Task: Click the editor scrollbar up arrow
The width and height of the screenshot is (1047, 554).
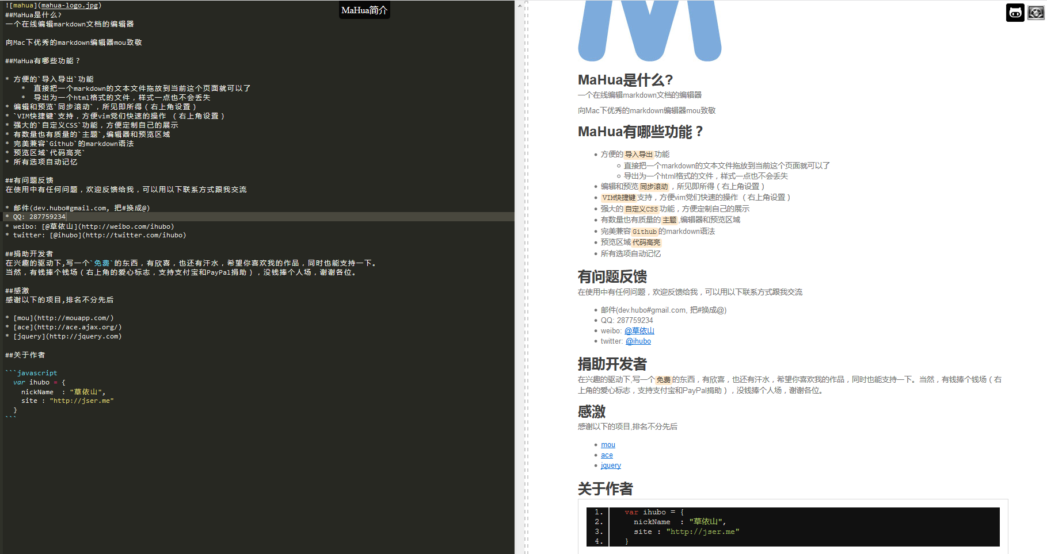Action: [x=520, y=6]
